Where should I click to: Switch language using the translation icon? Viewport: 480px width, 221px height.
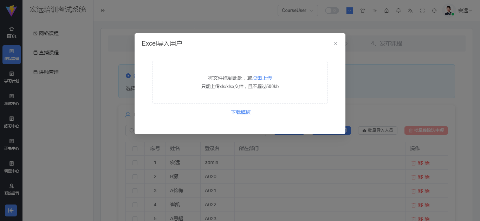click(410, 11)
